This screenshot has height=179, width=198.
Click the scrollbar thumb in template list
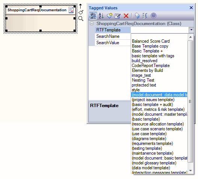(x=190, y=101)
